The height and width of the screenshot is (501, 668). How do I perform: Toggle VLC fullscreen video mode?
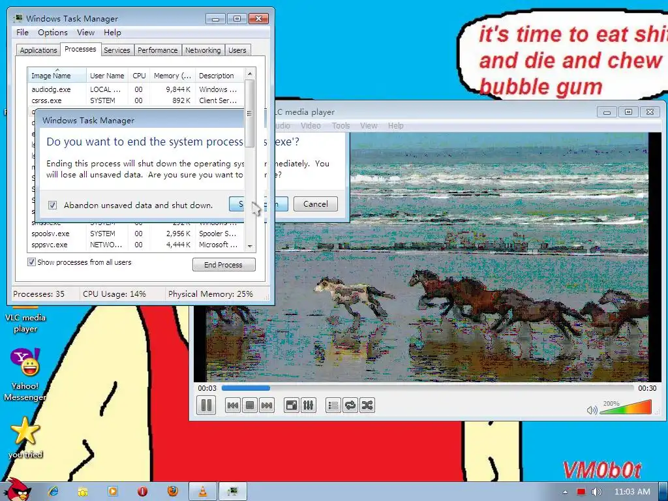tap(292, 405)
